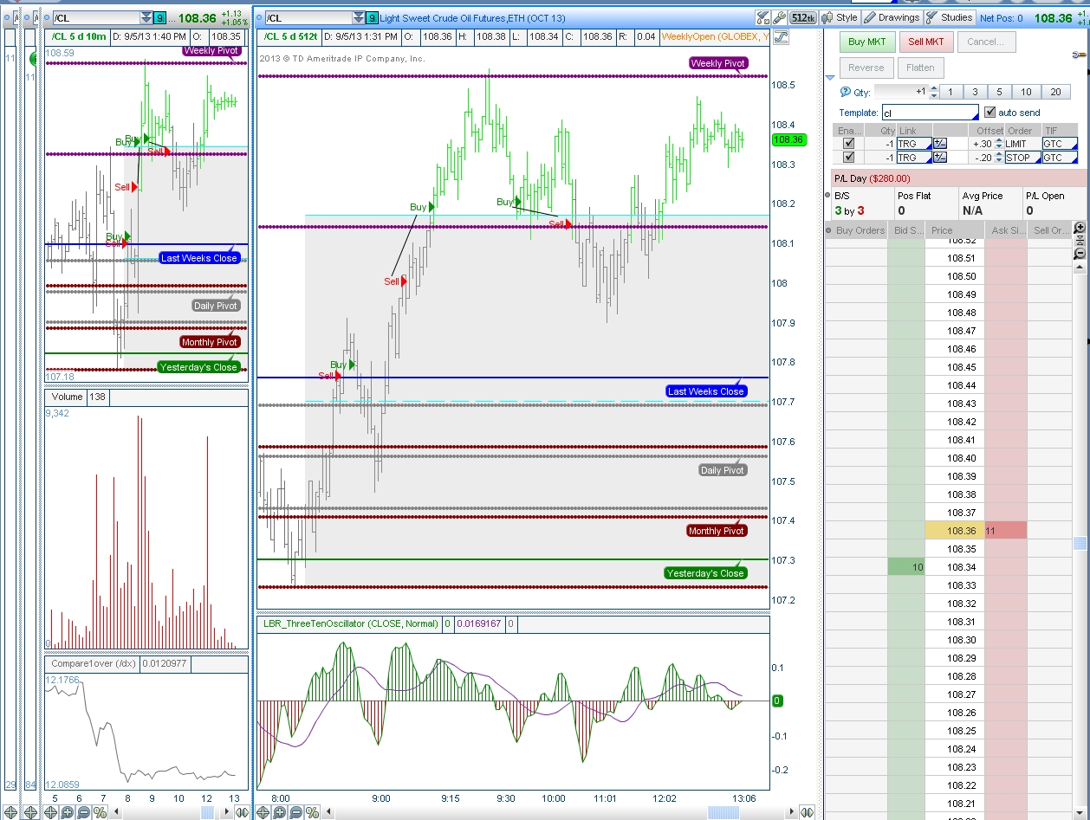Click the Cancel... button
The width and height of the screenshot is (1090, 820).
986,42
